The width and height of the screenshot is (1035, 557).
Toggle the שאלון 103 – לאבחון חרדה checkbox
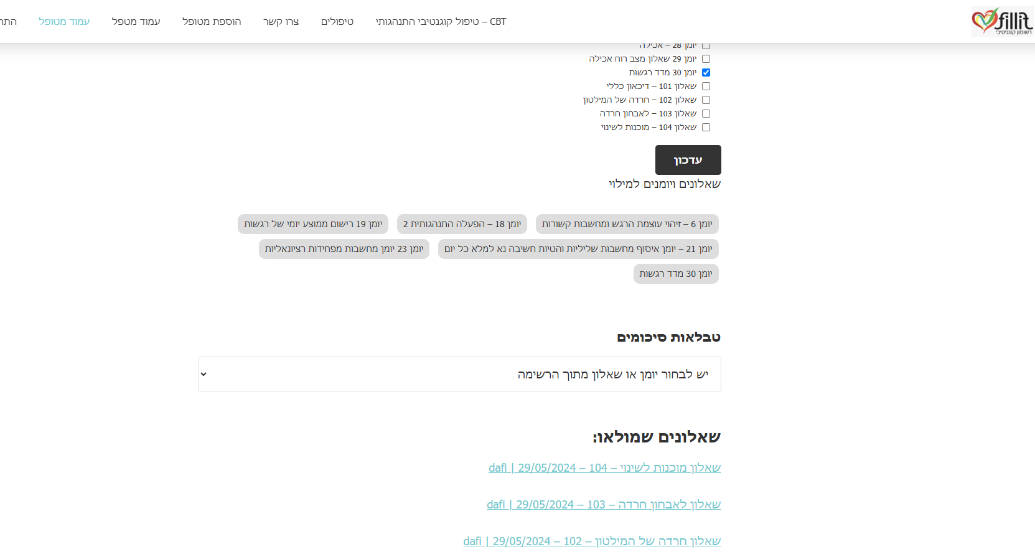tap(706, 113)
